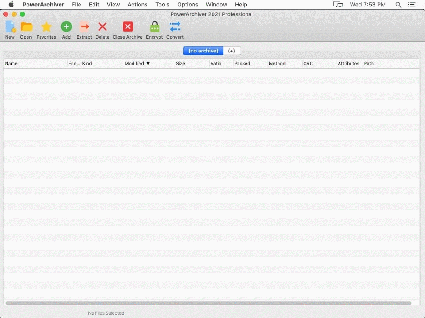Close Archive via the red square icon
This screenshot has width=425, height=318.
[x=128, y=27]
